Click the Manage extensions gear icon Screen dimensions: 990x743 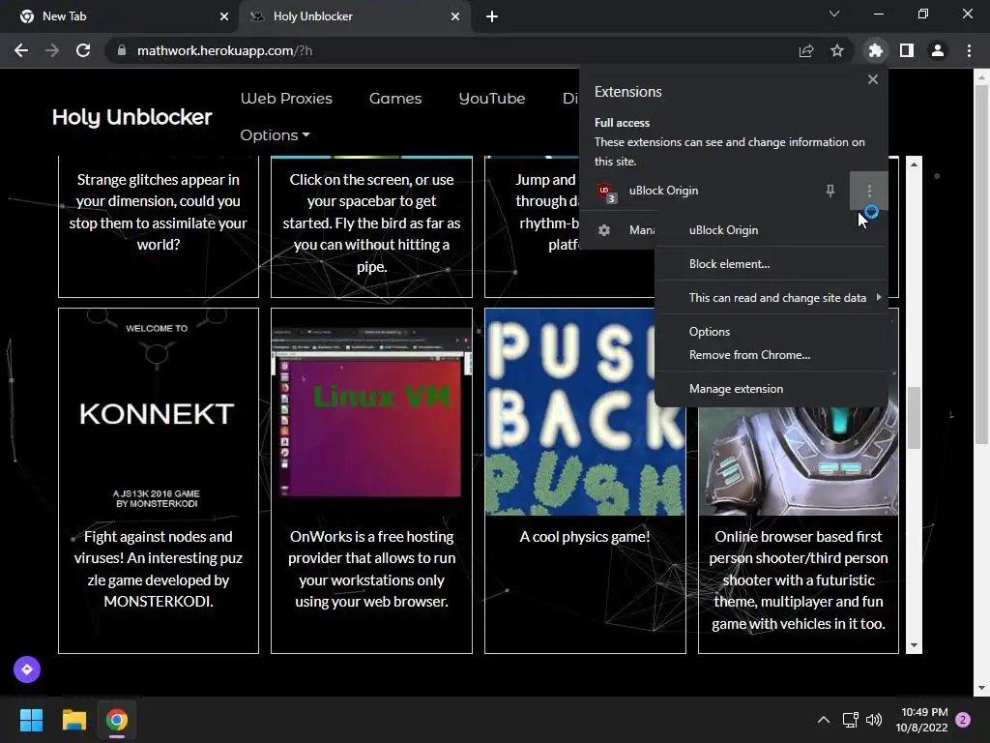click(x=604, y=230)
